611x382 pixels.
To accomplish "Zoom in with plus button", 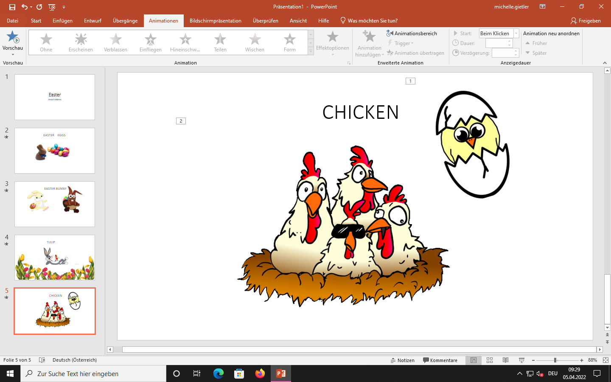I will pyautogui.click(x=582, y=360).
